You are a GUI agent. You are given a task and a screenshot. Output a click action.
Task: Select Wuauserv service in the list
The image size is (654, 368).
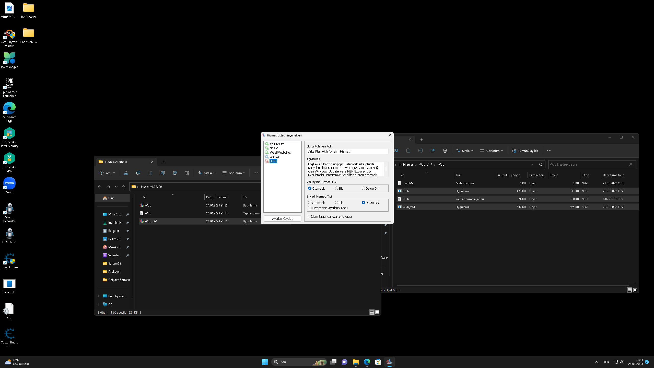pos(276,144)
